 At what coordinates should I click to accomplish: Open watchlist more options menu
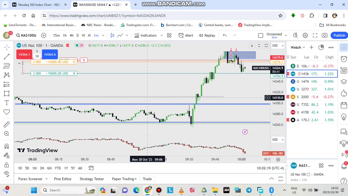331,47
